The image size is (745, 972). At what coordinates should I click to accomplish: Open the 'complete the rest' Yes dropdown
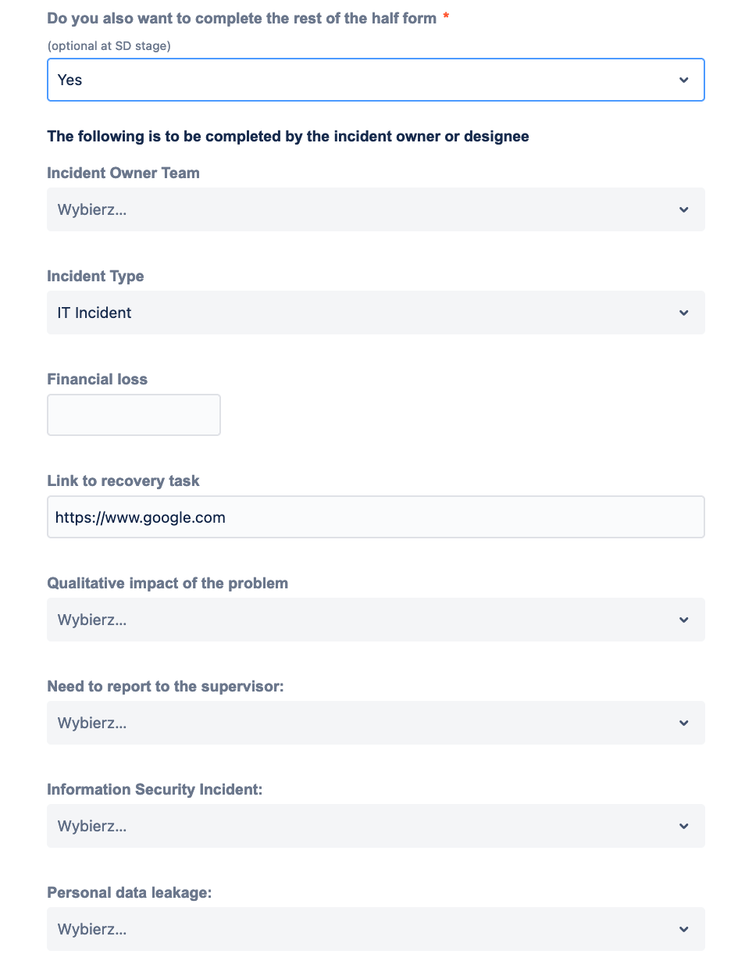point(359,80)
